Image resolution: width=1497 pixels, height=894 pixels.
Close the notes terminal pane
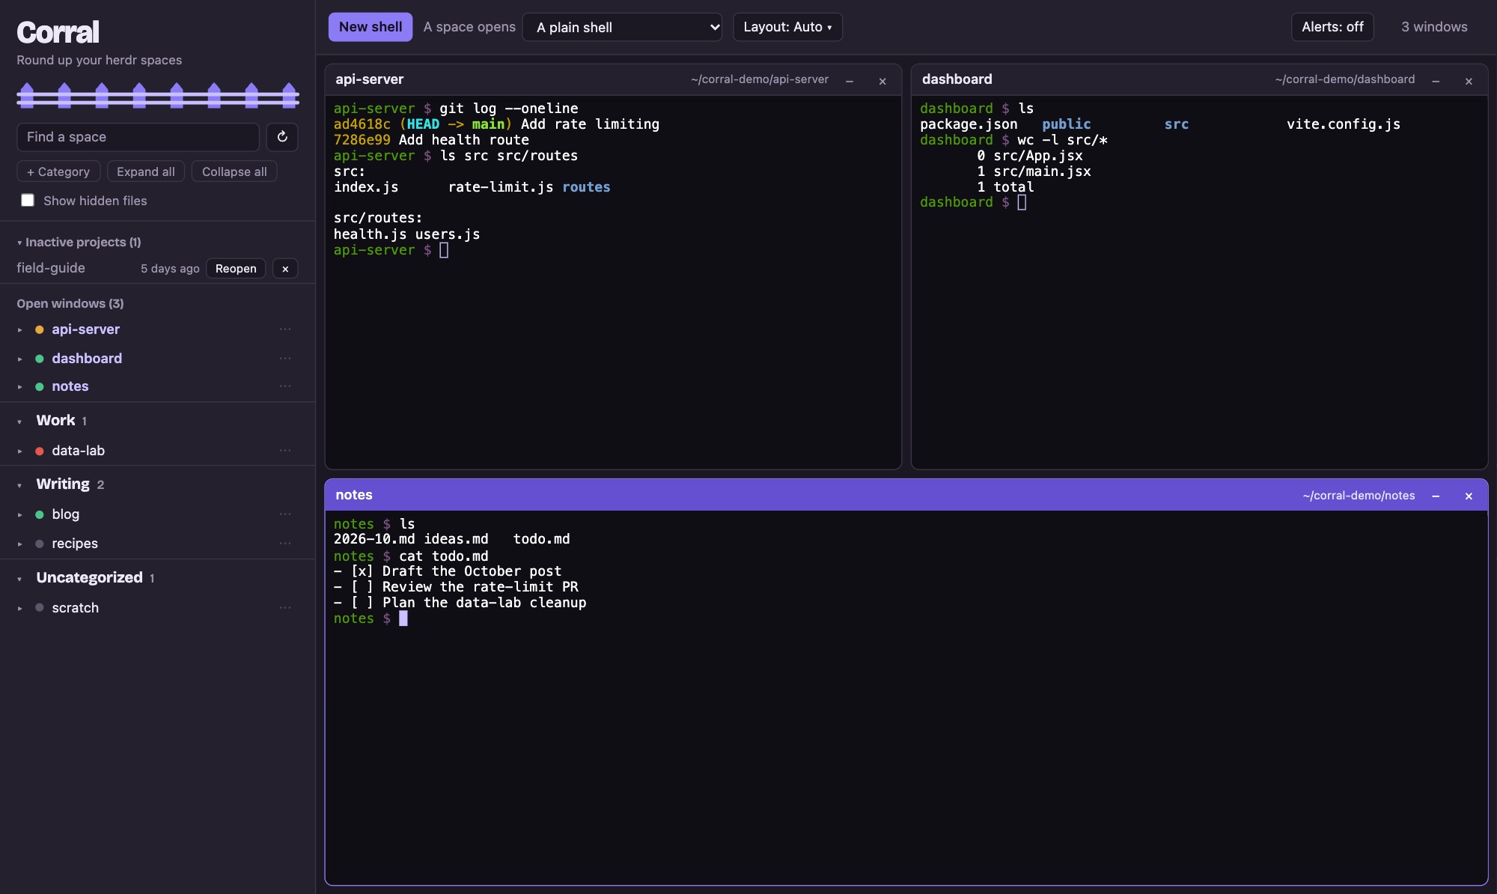1469,496
